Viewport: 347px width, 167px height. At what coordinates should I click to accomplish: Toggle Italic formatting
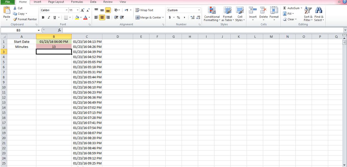click(x=49, y=18)
